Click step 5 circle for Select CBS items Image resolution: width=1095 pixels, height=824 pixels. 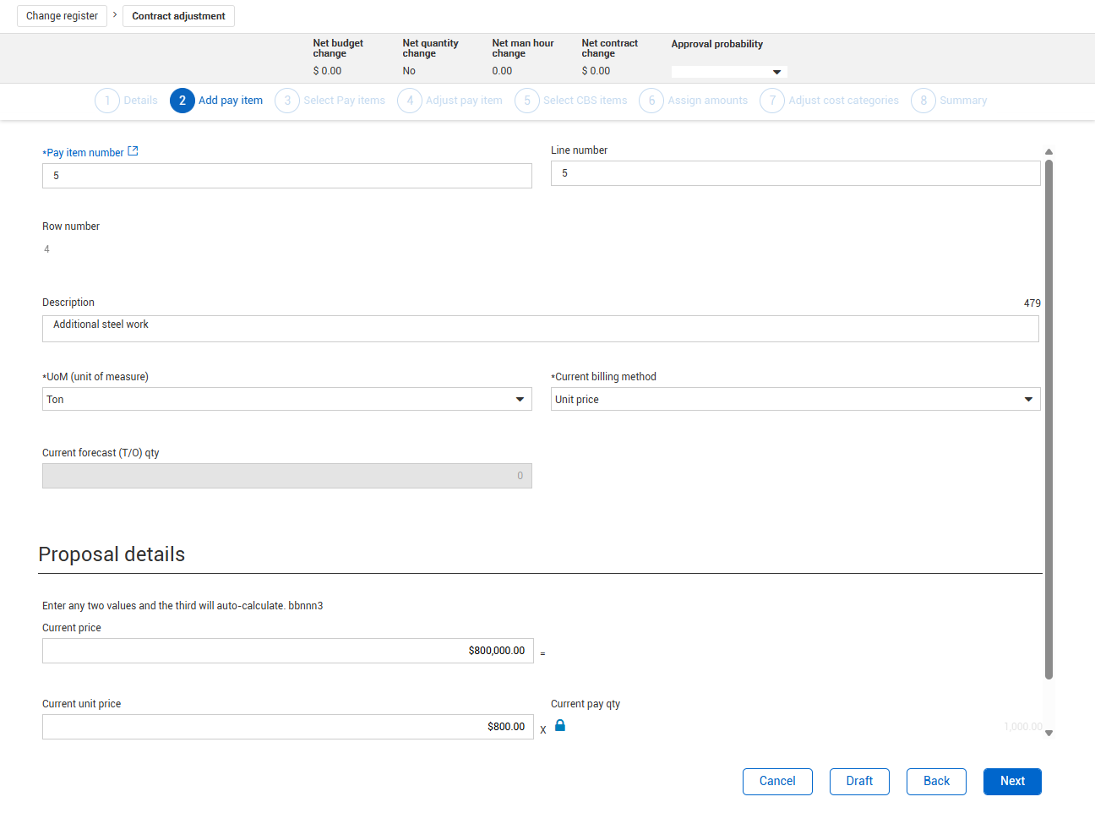pos(526,101)
